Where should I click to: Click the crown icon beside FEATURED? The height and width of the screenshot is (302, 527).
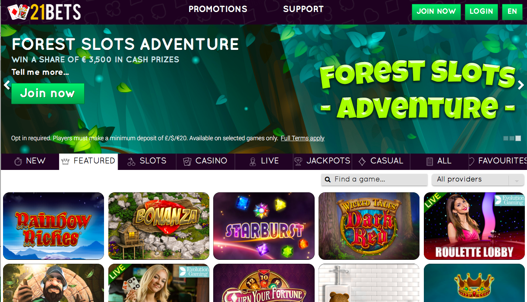[66, 162]
